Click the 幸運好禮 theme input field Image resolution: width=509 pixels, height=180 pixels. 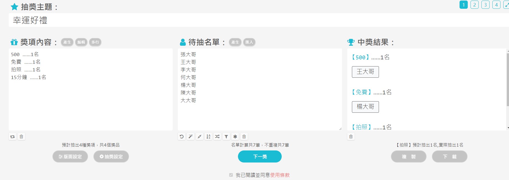tap(246, 20)
